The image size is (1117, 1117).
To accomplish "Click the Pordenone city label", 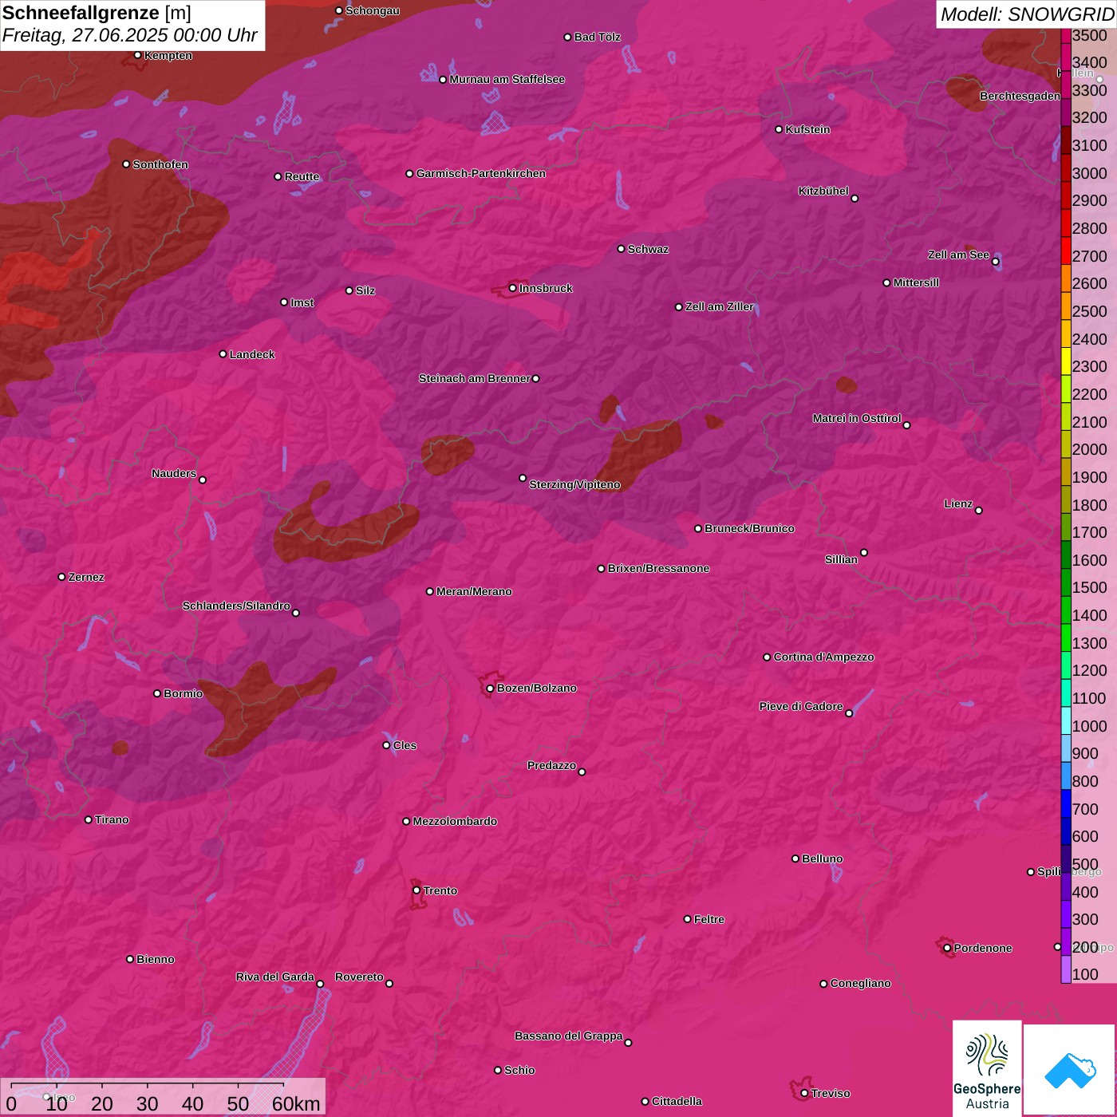I will coord(983,948).
